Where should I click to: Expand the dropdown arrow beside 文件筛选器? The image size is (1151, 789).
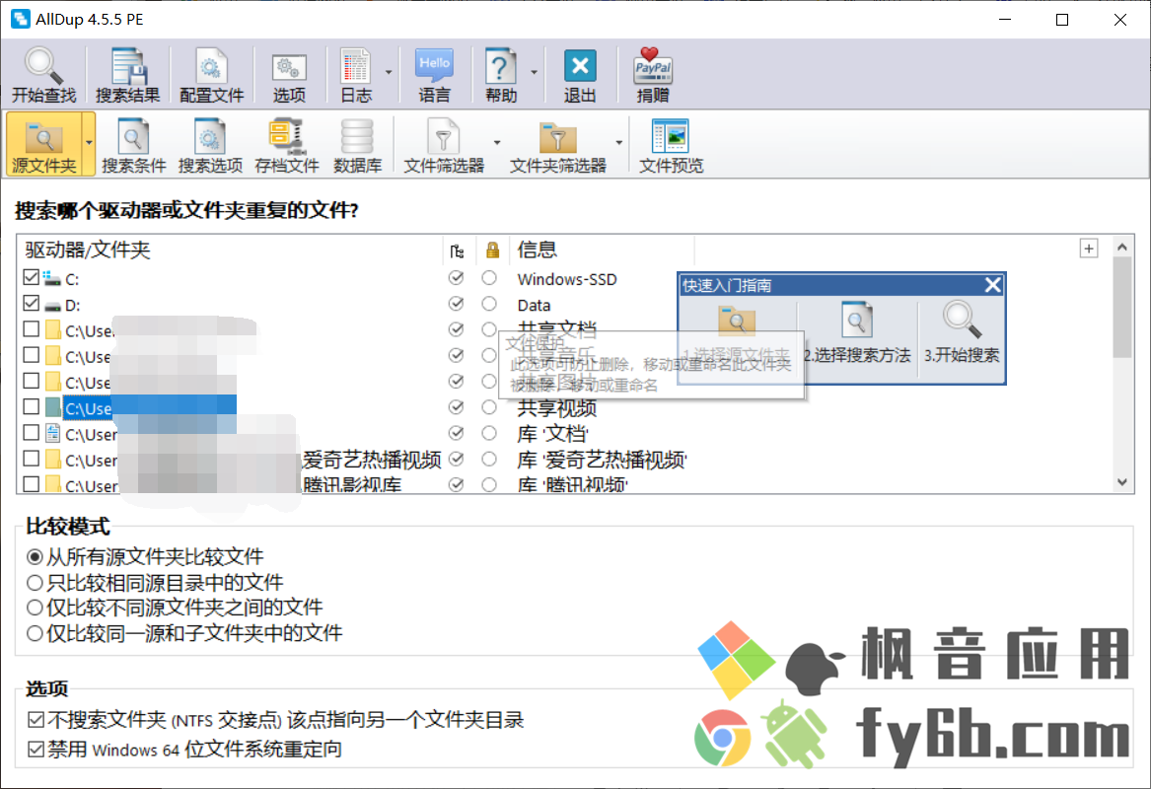coord(497,143)
